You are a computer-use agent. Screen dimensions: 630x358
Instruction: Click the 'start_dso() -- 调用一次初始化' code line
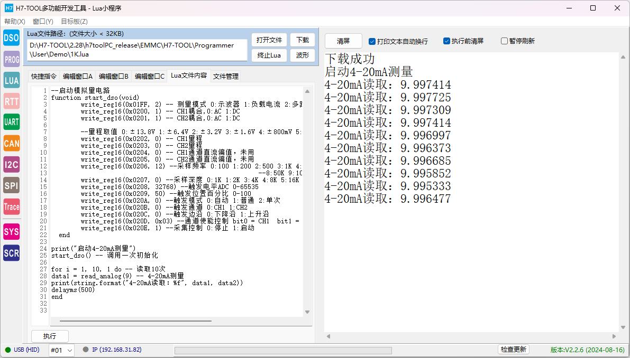click(x=104, y=256)
